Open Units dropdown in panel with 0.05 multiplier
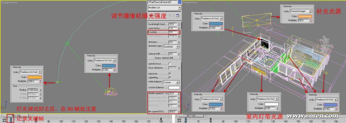The width and height of the screenshot is (346, 123). pos(267,99)
